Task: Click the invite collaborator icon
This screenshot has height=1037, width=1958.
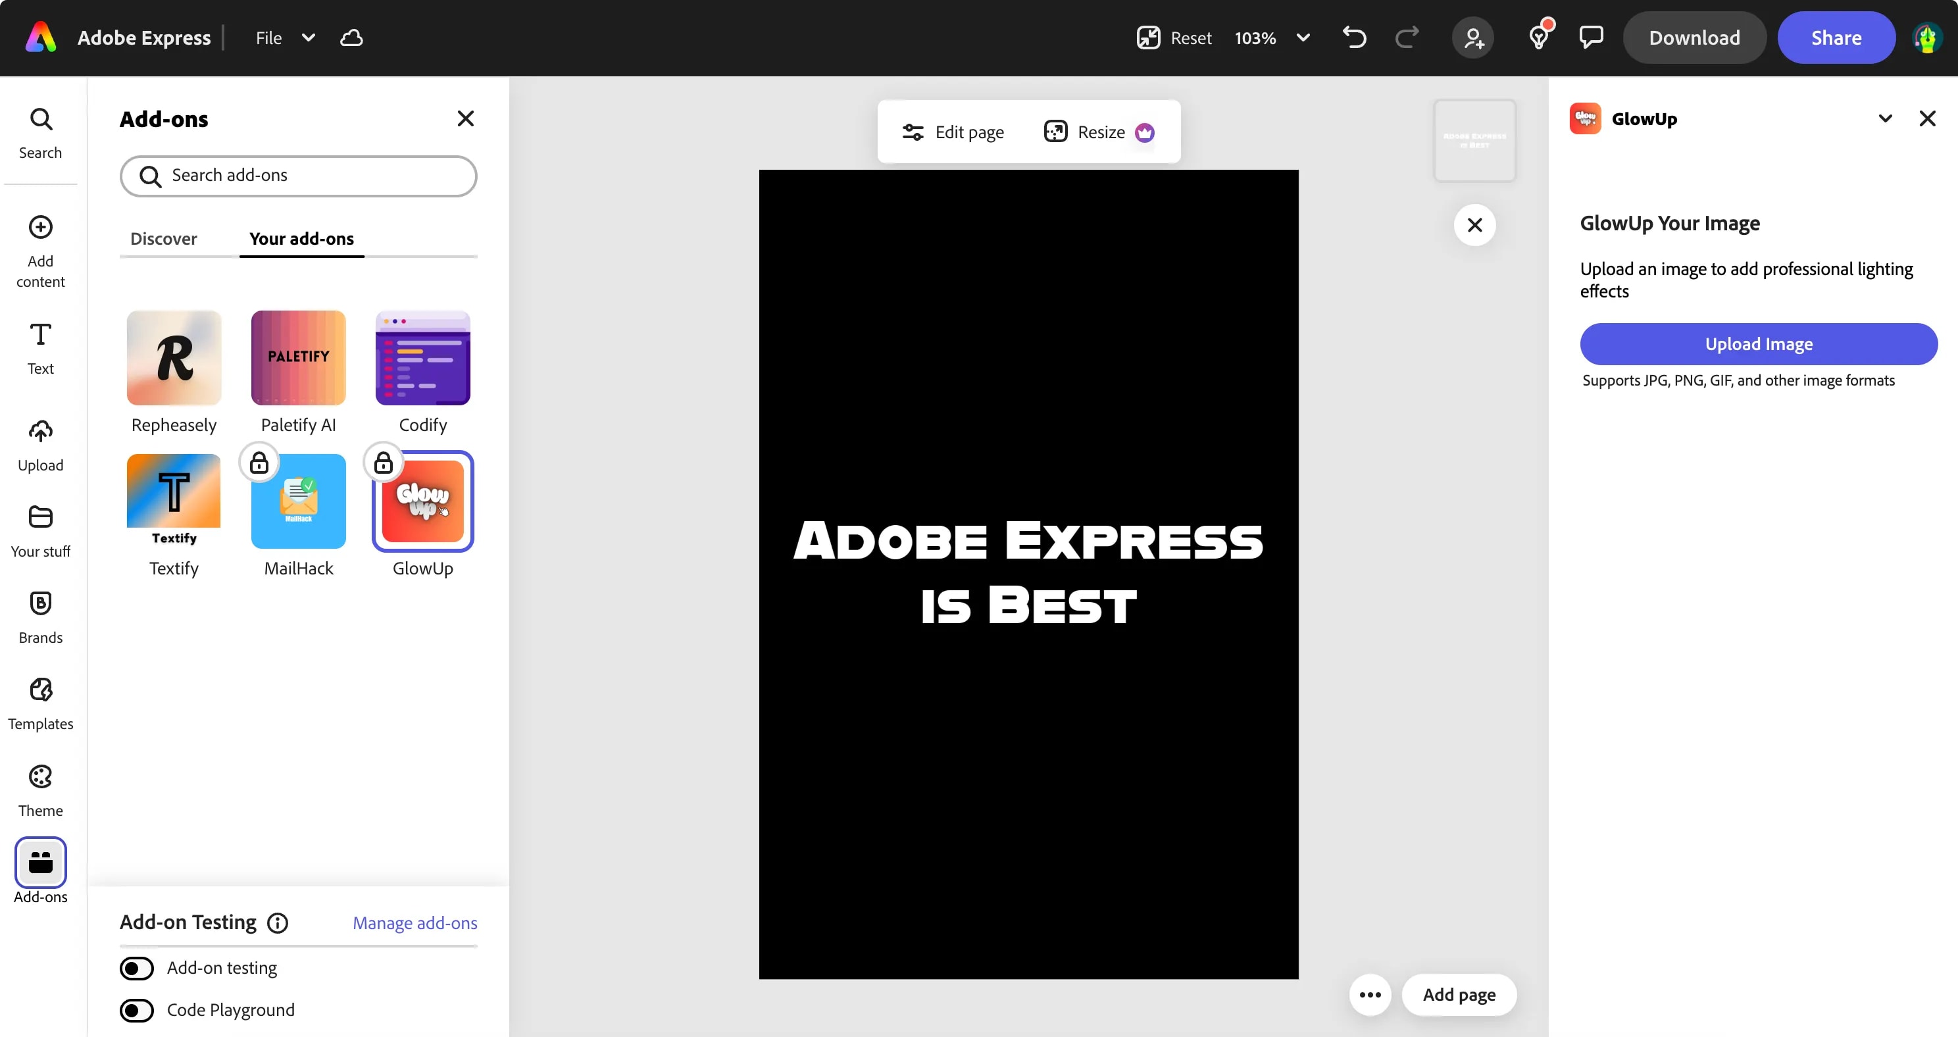Action: [1473, 38]
